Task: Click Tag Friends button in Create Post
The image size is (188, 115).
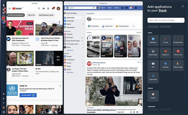Action: (107, 26)
